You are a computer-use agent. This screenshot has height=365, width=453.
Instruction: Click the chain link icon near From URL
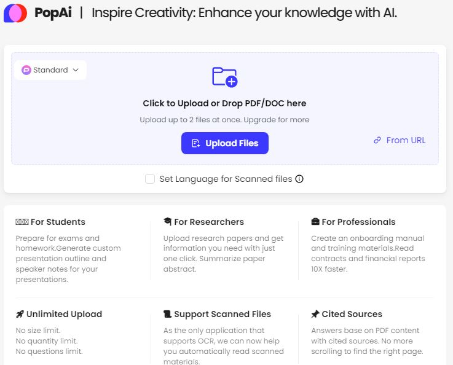(x=377, y=140)
